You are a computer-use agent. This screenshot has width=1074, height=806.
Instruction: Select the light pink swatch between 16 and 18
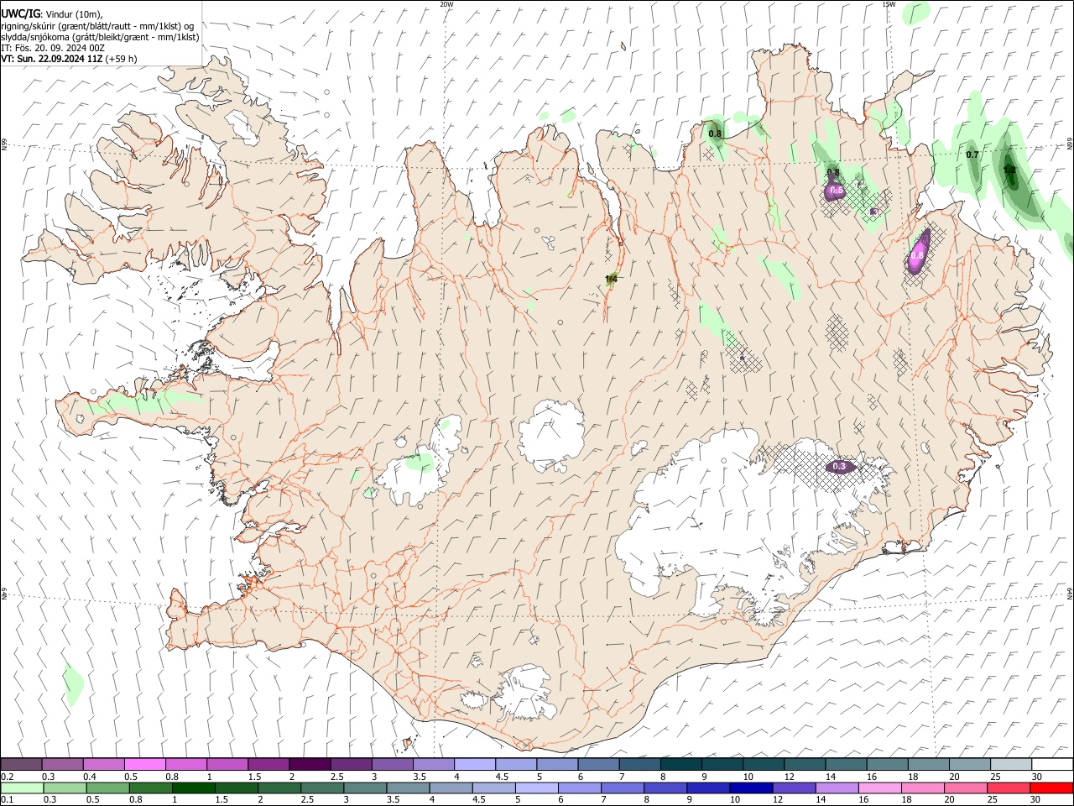880,788
